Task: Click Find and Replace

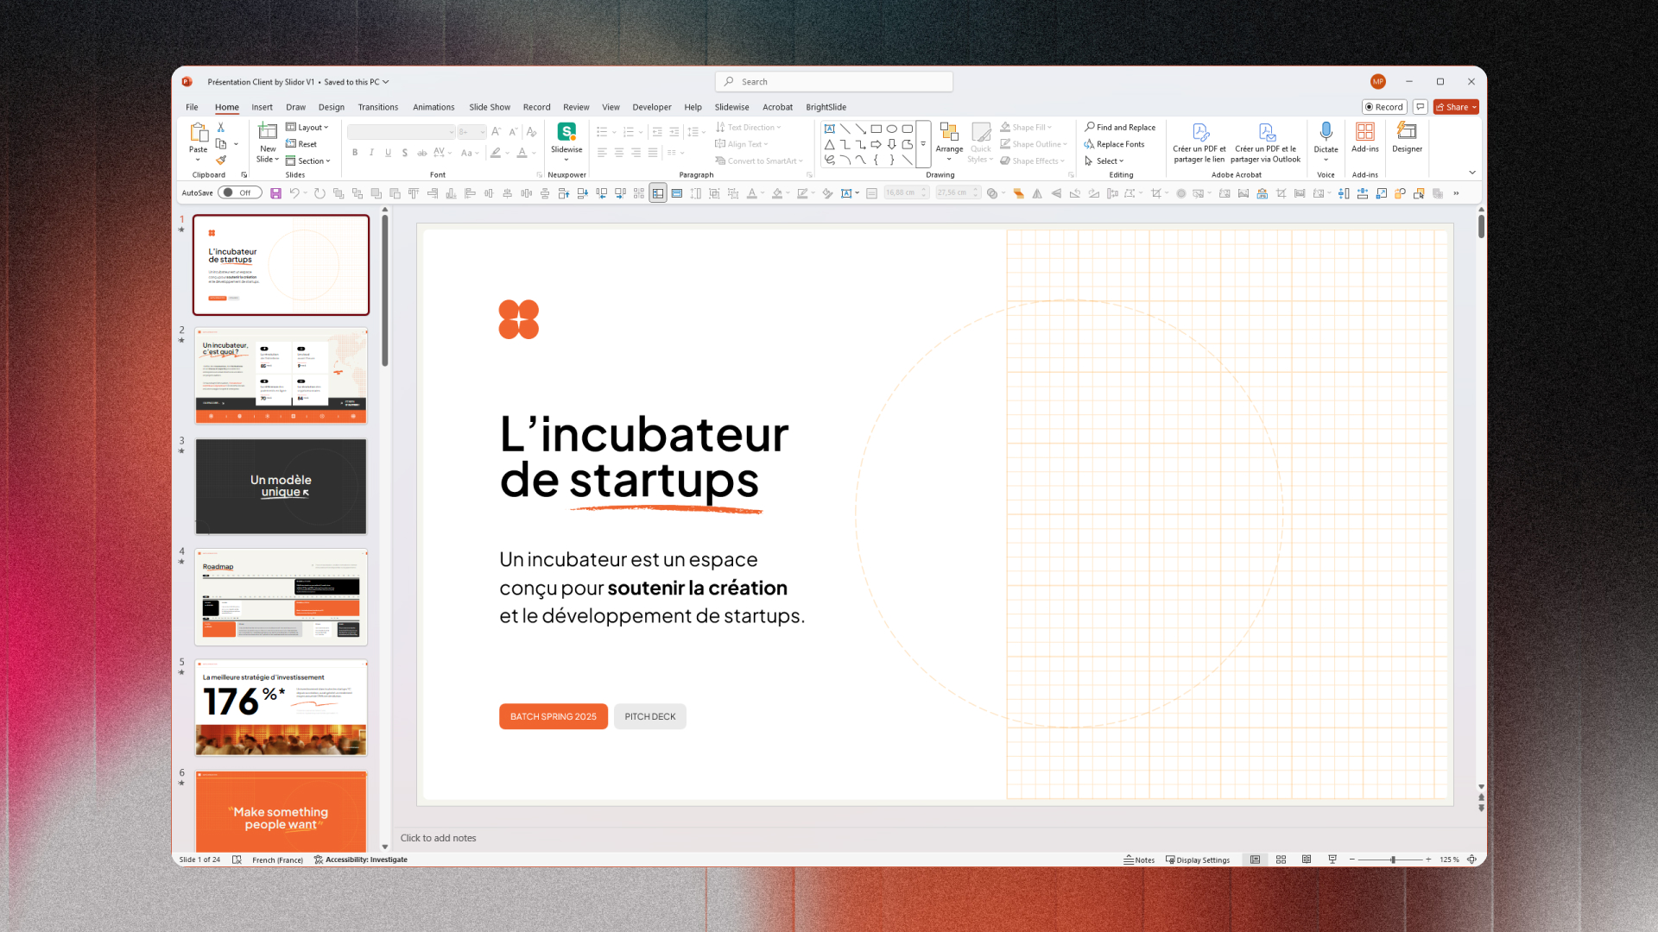Action: (1120, 128)
